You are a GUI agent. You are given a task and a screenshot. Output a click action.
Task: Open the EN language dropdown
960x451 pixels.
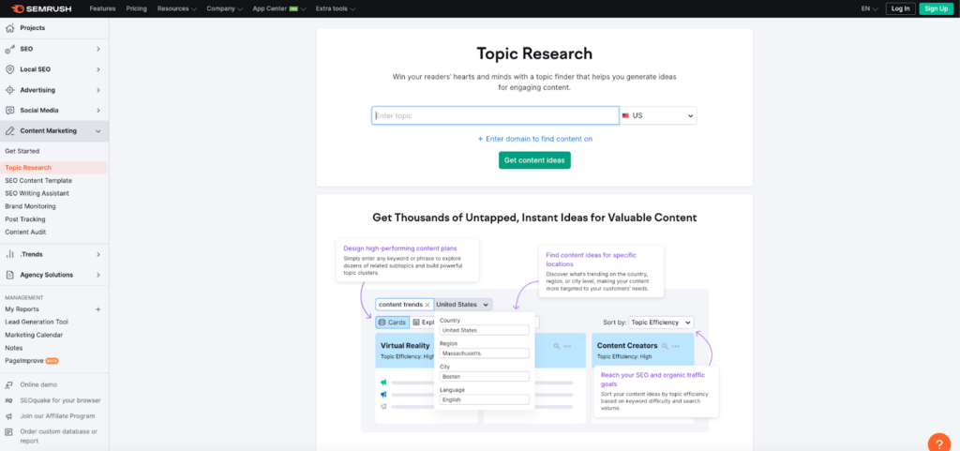[x=869, y=8]
